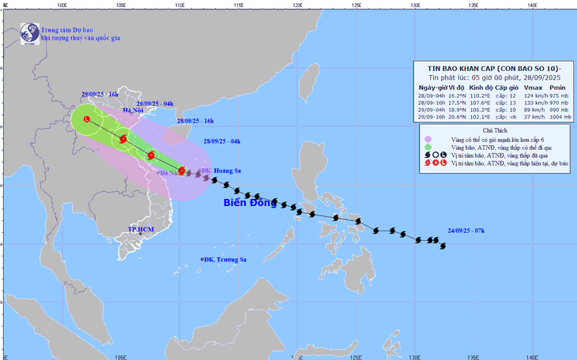
Task: Click legend text ending in 'hiện tại, dự báo'
Action: [510, 163]
